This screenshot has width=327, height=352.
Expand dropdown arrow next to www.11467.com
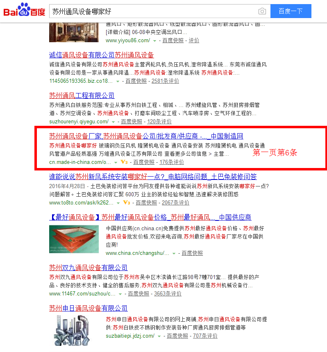click(120, 294)
